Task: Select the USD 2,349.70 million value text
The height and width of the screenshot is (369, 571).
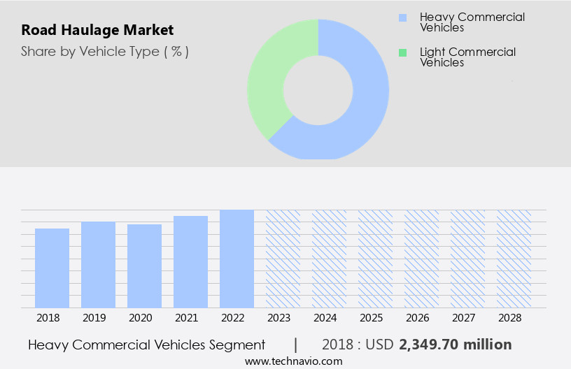Action: coord(455,345)
